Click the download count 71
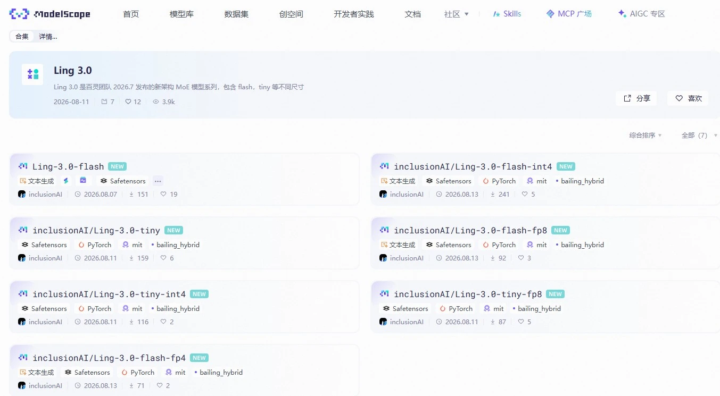The height and width of the screenshot is (396, 720). [x=140, y=385]
